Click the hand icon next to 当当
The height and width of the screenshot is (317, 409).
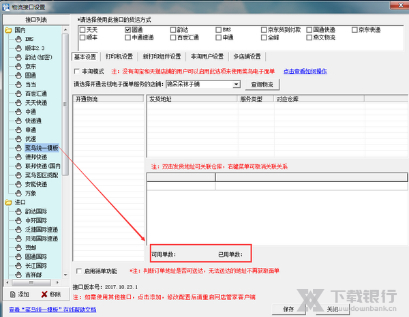18,85
